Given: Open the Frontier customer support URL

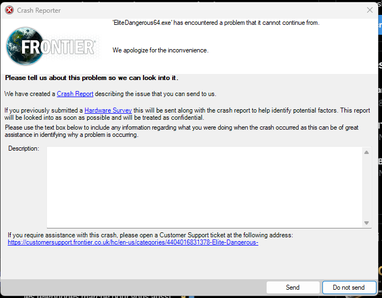Looking at the screenshot, I should coord(133,242).
